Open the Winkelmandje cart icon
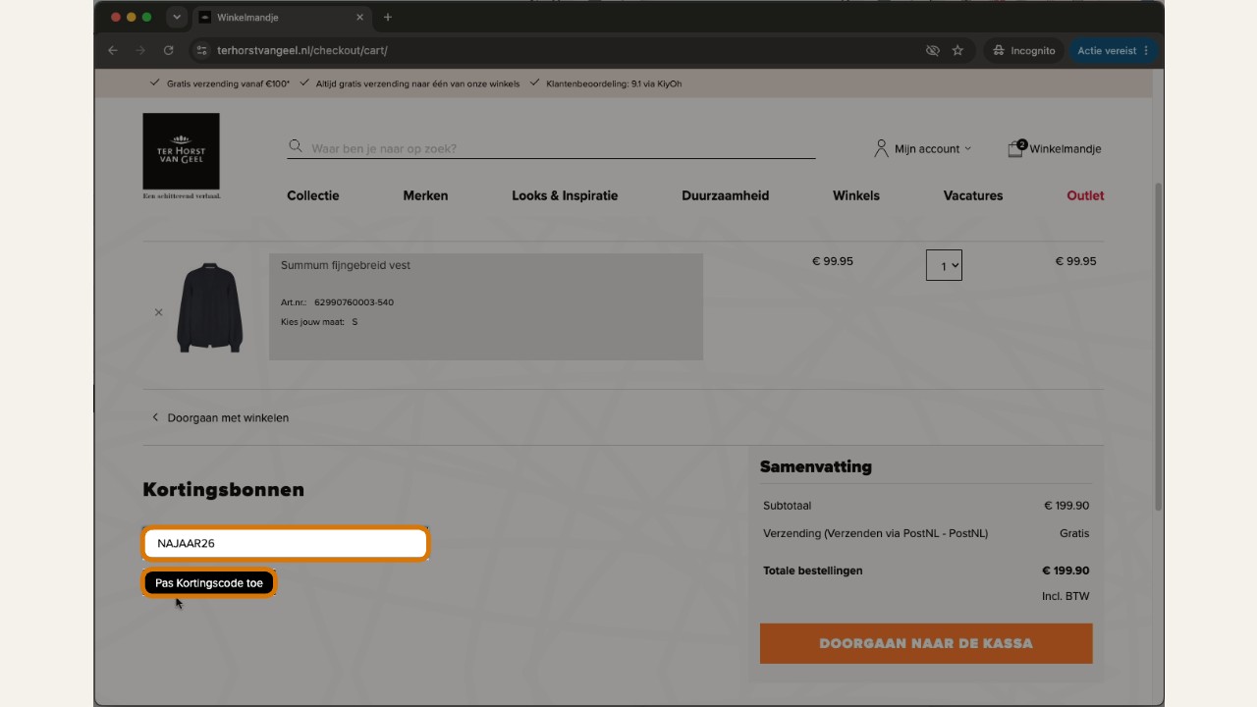 pos(1054,148)
